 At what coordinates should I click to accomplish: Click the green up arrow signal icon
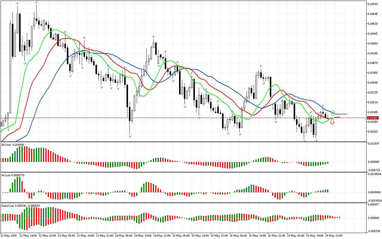click(333, 113)
